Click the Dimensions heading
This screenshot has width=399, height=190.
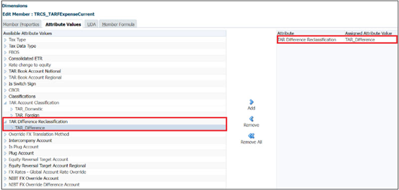pyautogui.click(x=15, y=5)
